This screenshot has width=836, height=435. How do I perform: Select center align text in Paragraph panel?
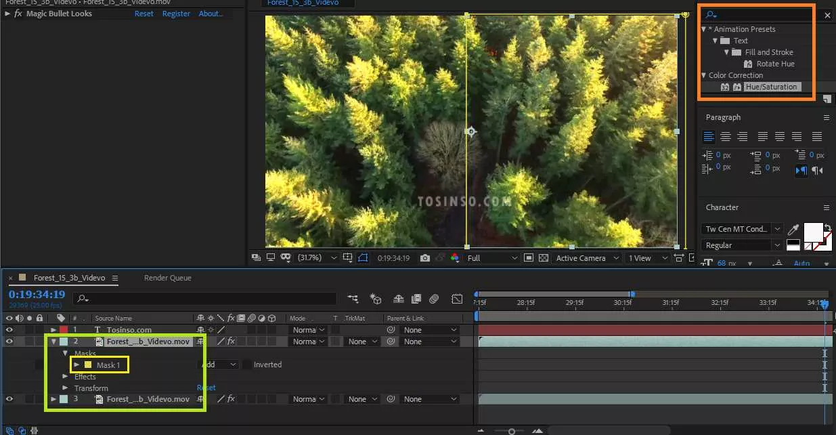[x=725, y=137]
